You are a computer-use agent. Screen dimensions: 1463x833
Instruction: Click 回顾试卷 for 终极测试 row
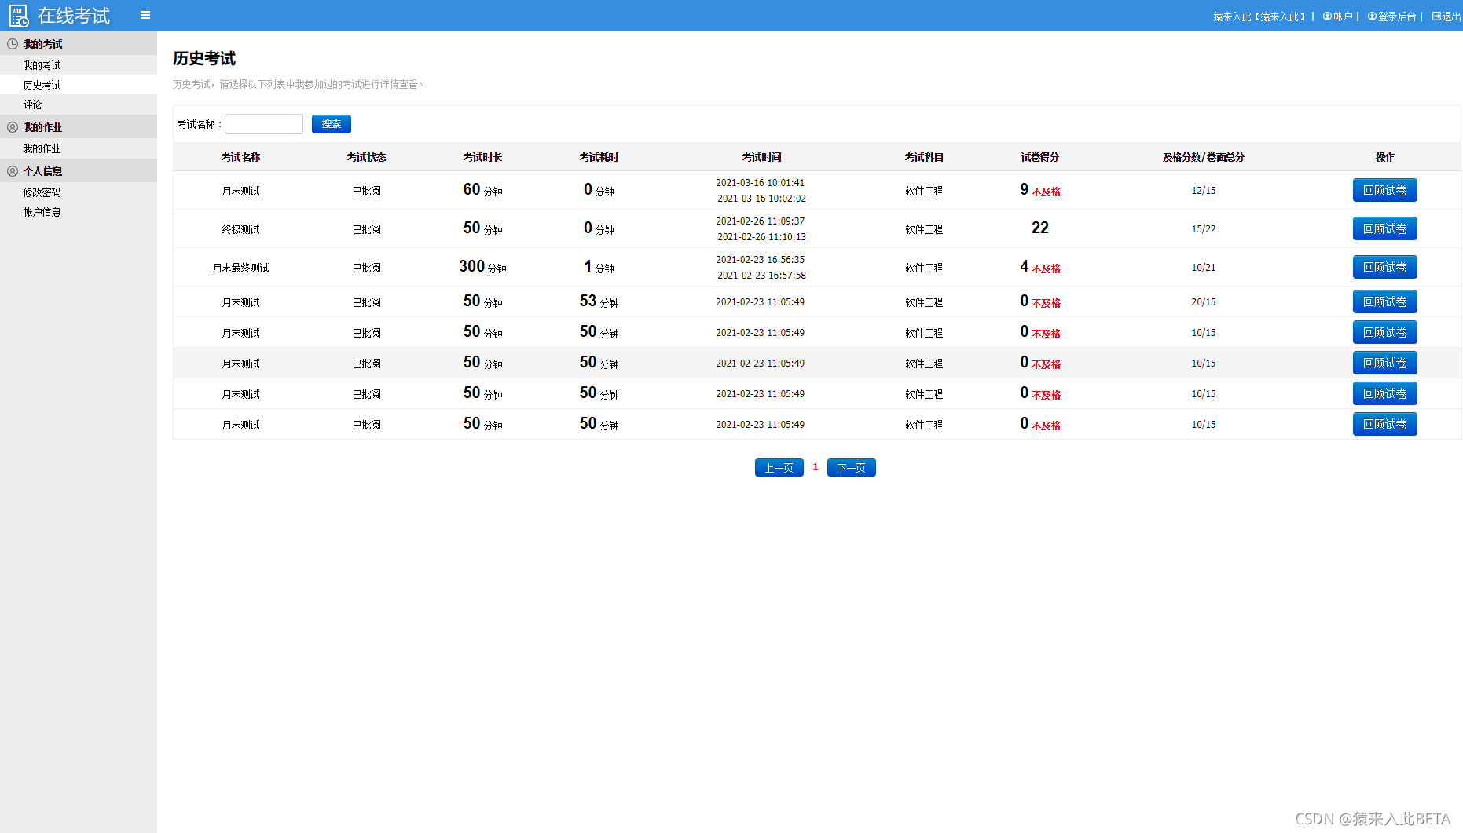[x=1385, y=228]
